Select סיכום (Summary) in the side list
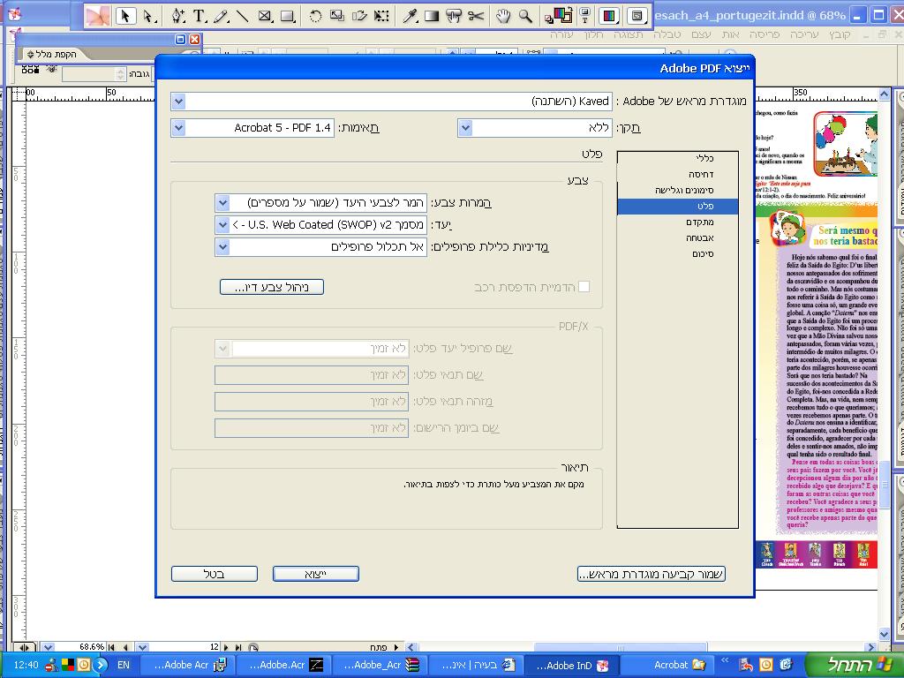This screenshot has height=678, width=904. pyautogui.click(x=678, y=253)
